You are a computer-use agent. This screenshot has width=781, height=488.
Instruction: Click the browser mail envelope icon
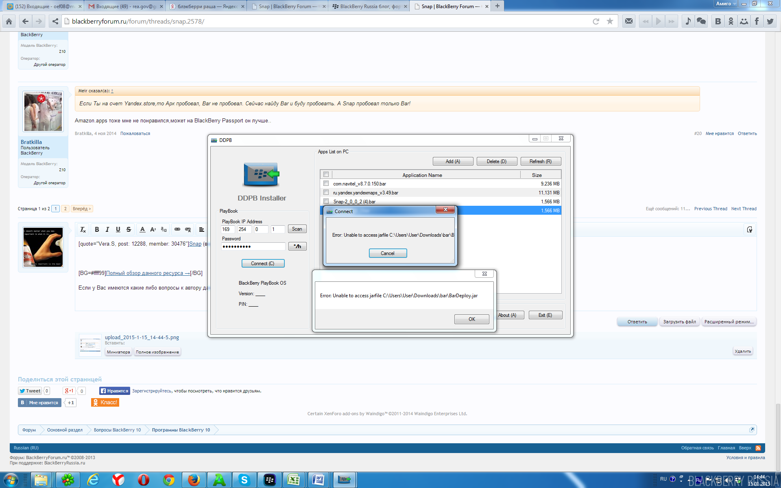(628, 21)
